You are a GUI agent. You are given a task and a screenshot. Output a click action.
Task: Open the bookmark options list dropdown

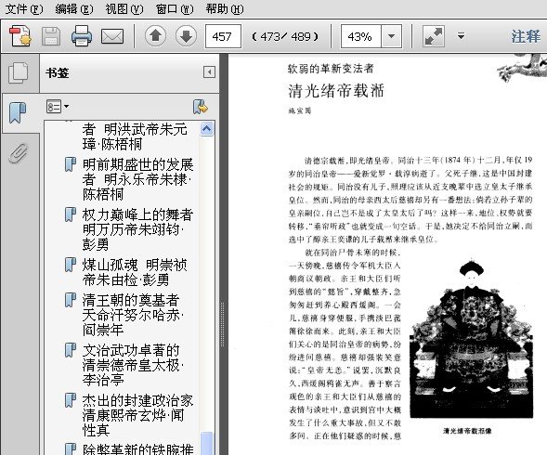(x=58, y=107)
